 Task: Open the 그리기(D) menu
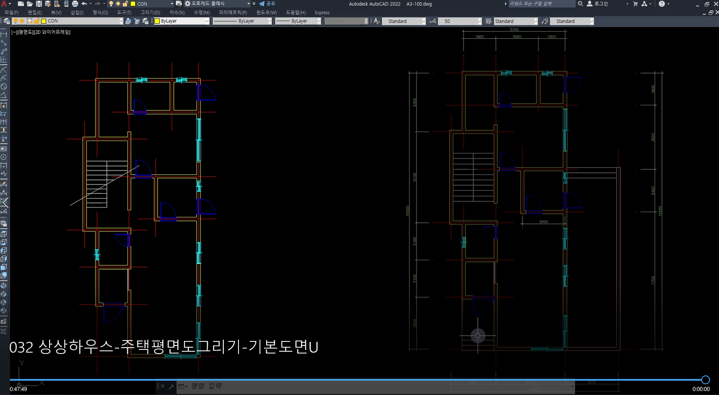150,12
